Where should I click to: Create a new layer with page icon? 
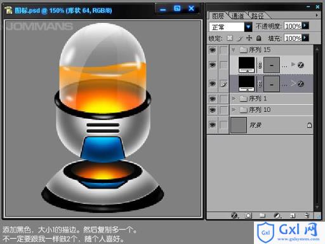coord(293,215)
